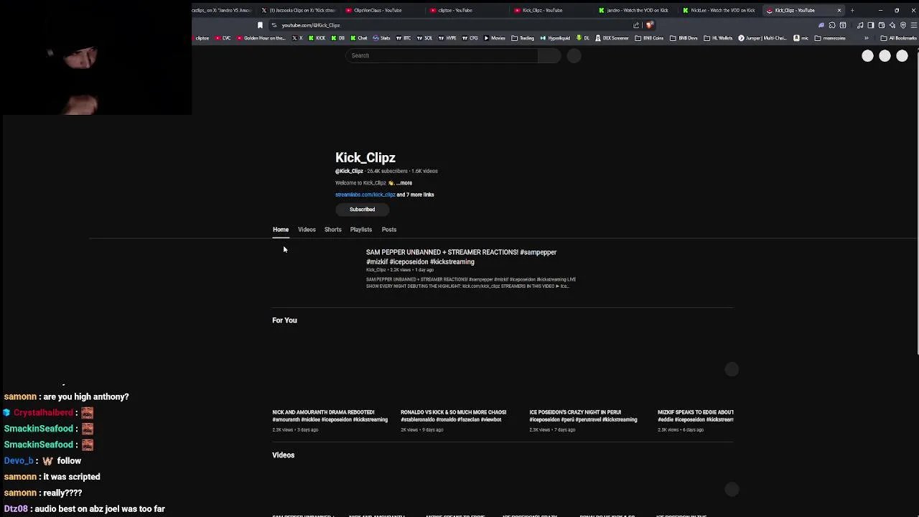The height and width of the screenshot is (517, 919).
Task: Open the Playlists channel tab
Action: (361, 230)
